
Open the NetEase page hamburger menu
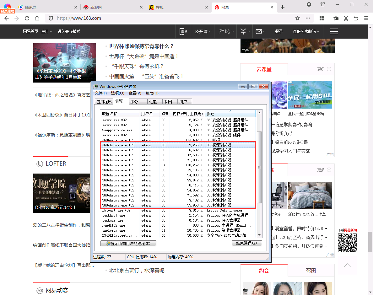[334, 31]
